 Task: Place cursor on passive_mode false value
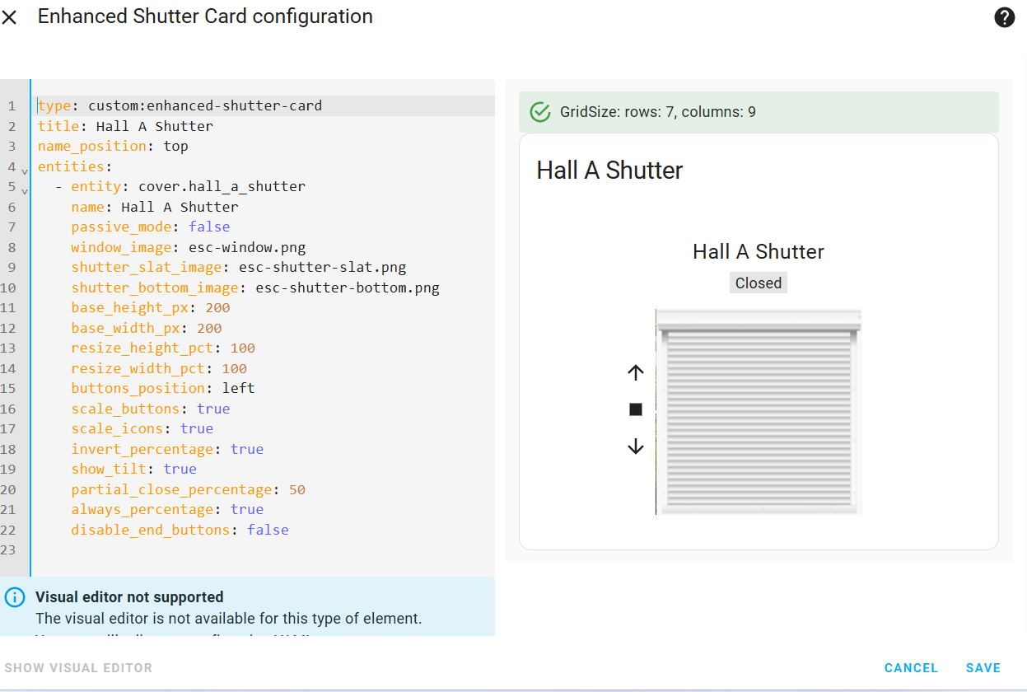209,227
